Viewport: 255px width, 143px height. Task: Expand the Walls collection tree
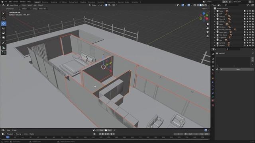[215, 24]
